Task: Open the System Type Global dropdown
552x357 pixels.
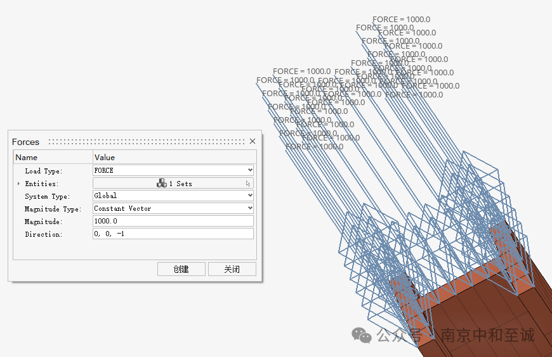Action: click(173, 196)
